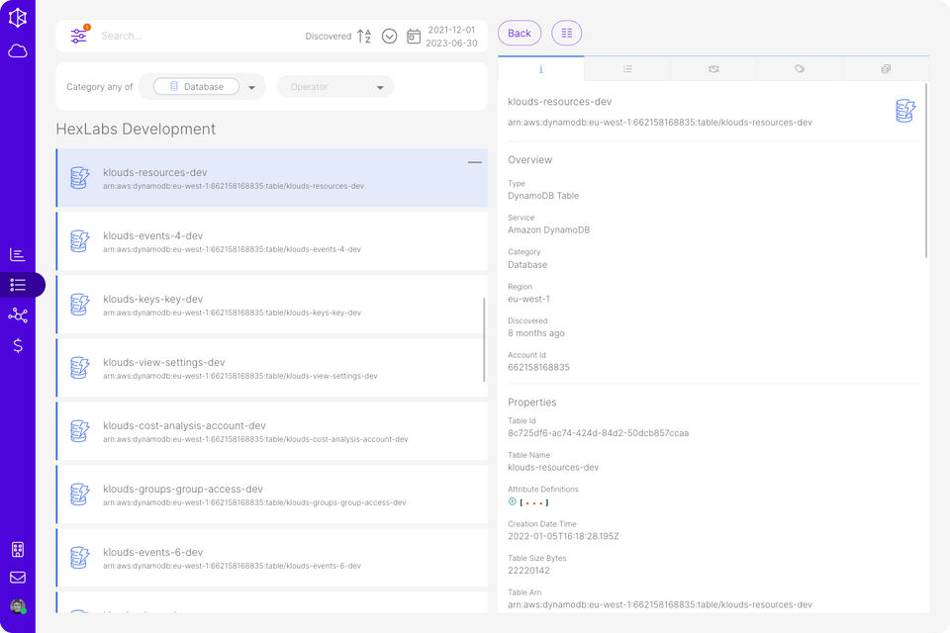Open the circled chevron dropdown beside sort

(390, 37)
